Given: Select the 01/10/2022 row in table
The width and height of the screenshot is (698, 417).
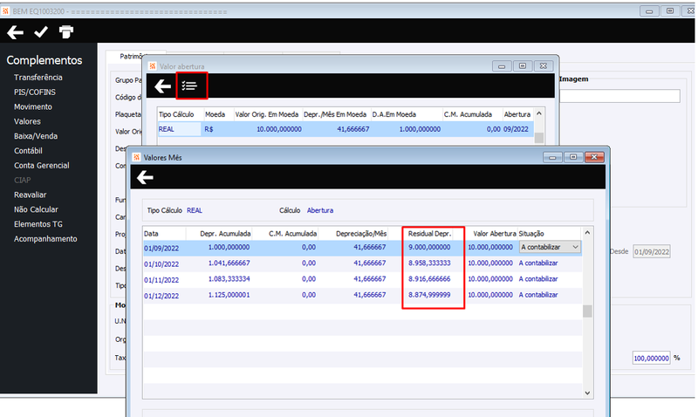Looking at the screenshot, I should (x=362, y=263).
